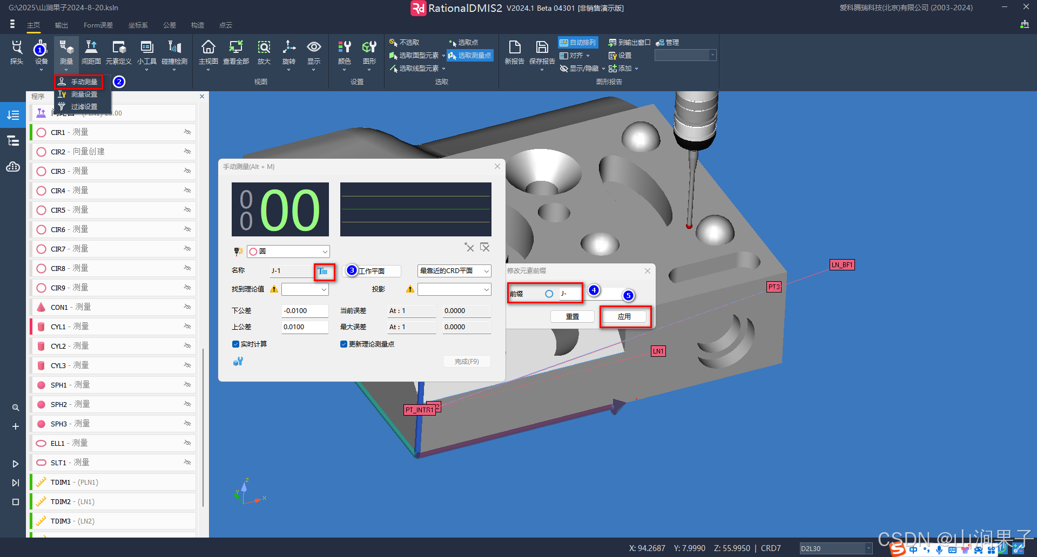
Task: Open the Form误差 tab
Action: (x=98, y=25)
